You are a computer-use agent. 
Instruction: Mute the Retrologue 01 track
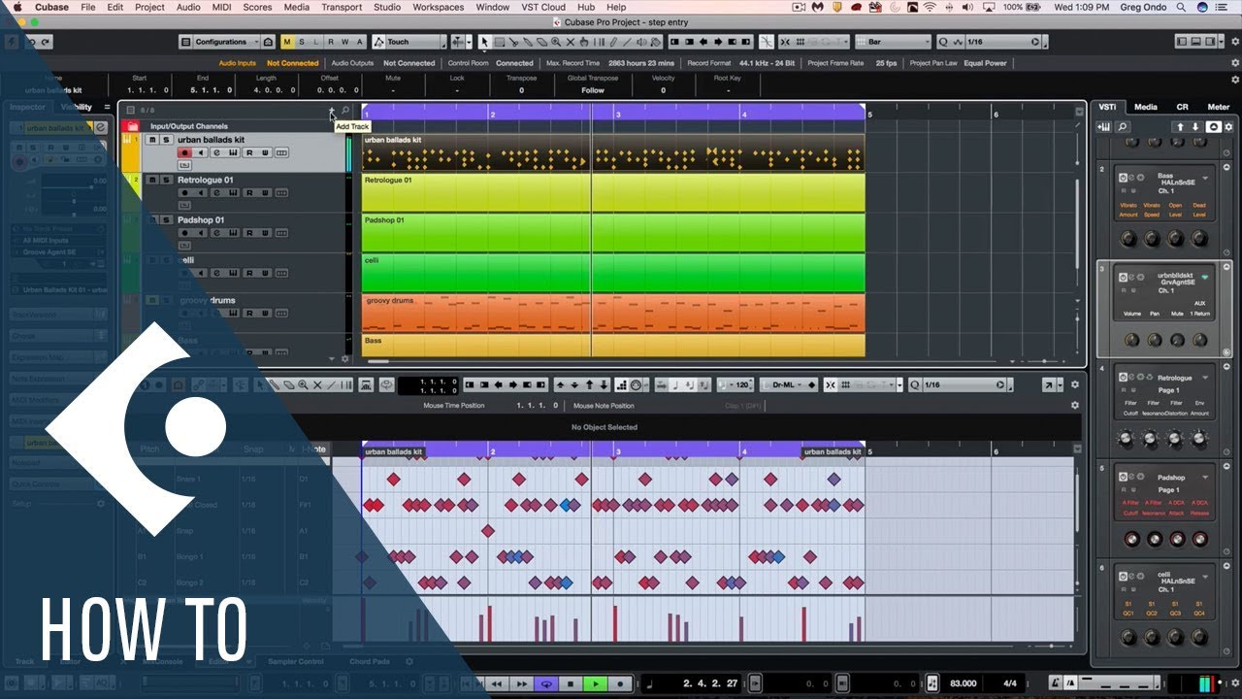pyautogui.click(x=152, y=180)
